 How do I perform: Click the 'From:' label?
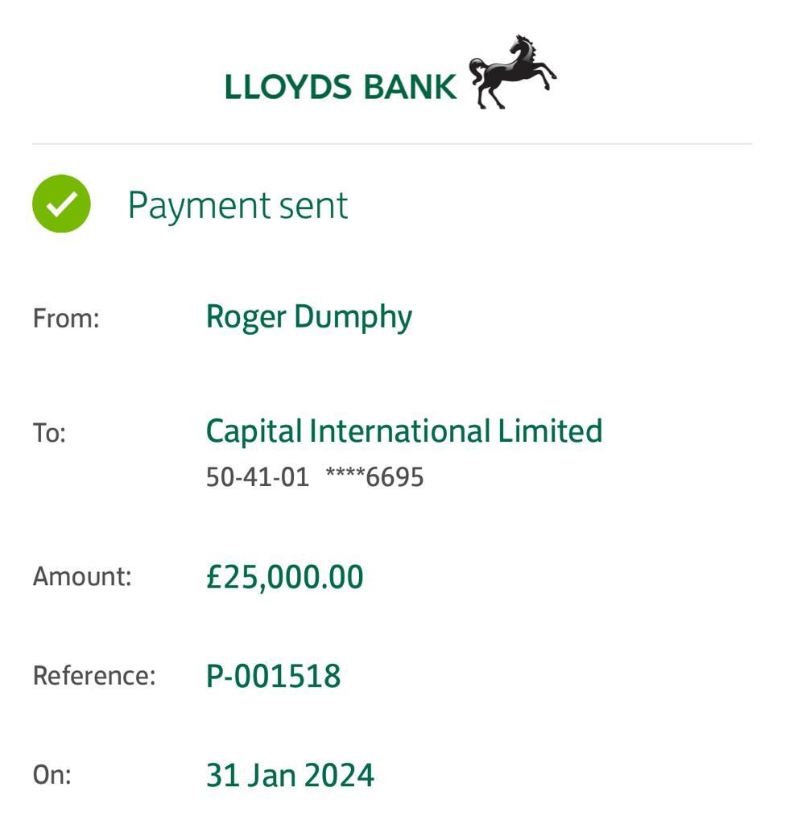tap(66, 319)
